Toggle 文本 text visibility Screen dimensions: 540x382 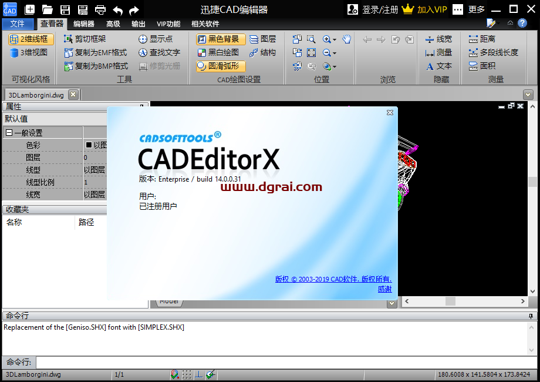[x=438, y=66]
